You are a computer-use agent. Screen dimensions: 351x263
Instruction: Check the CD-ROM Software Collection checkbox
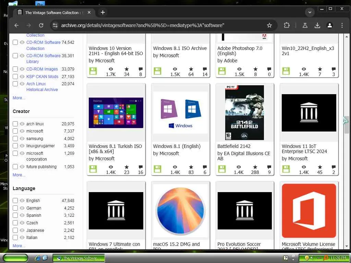click(x=15, y=42)
